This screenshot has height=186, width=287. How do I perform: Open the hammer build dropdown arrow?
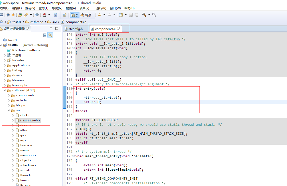click(149, 15)
